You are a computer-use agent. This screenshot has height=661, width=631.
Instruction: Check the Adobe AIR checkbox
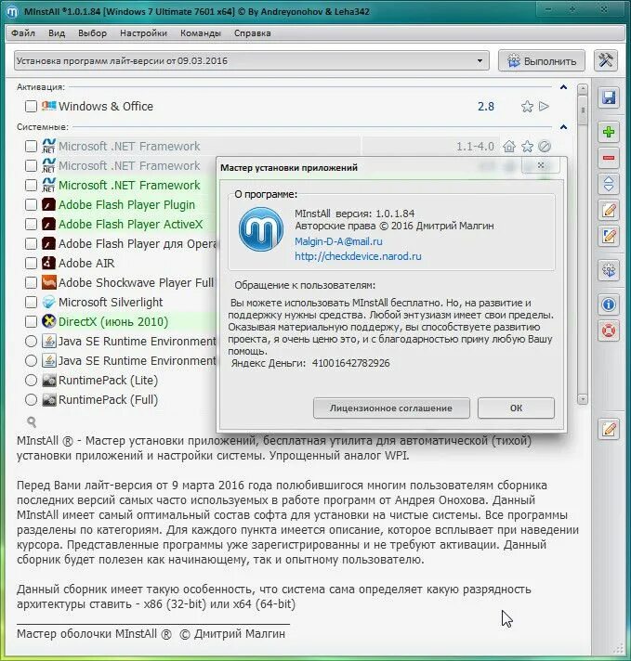coord(31,263)
